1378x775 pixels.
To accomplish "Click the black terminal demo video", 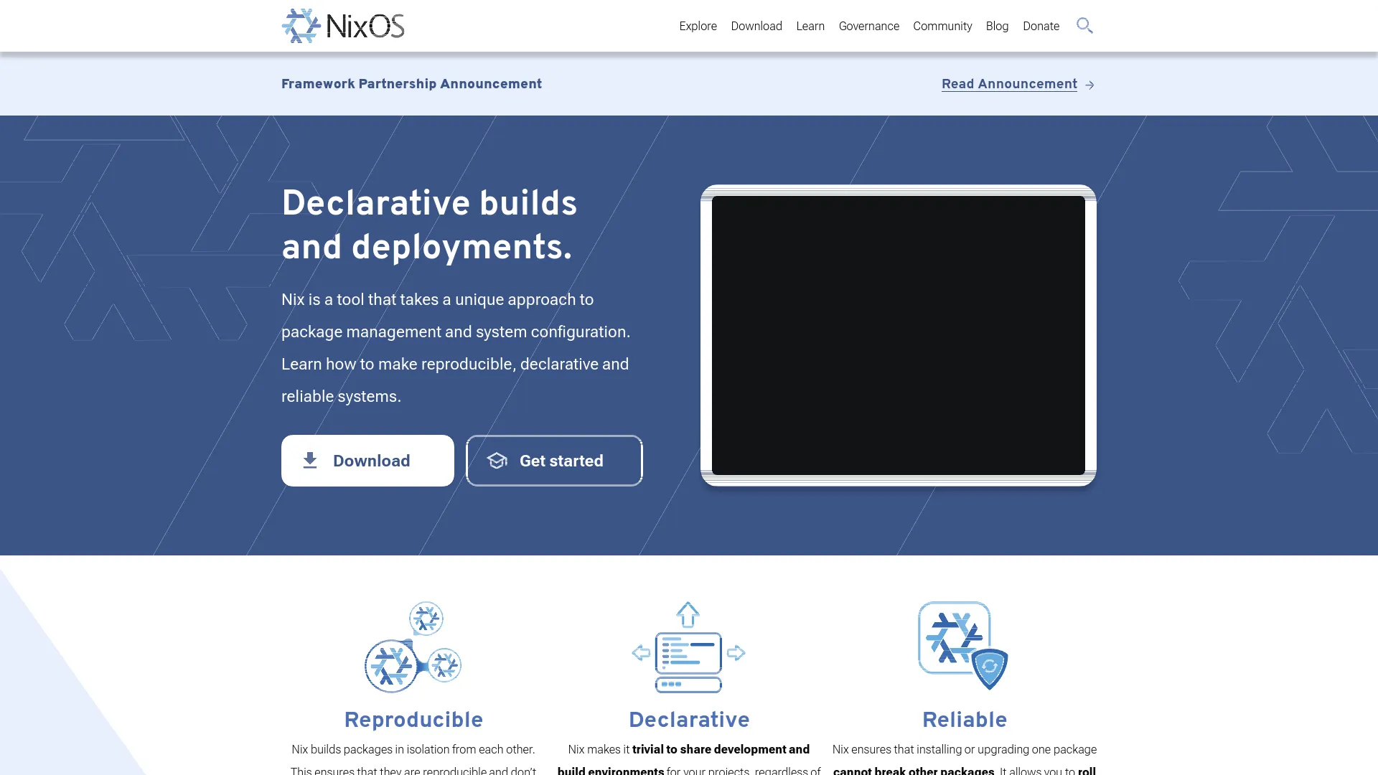I will (x=899, y=335).
